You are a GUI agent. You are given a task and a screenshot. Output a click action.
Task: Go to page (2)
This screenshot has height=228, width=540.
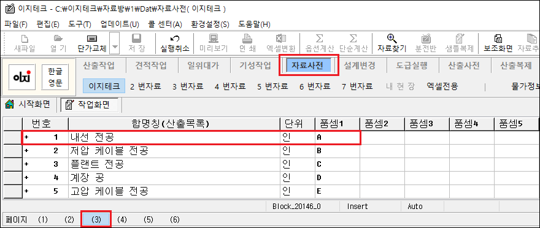click(69, 219)
